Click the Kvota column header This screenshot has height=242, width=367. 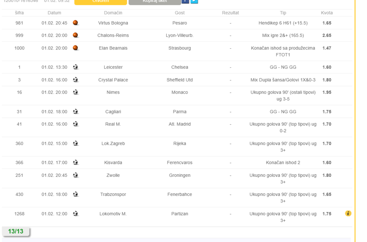(x=327, y=13)
